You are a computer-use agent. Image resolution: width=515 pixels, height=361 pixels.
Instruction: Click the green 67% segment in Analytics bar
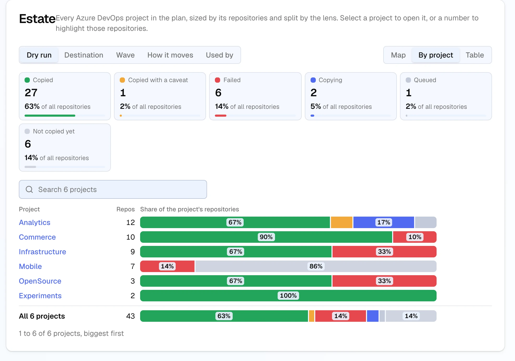[x=235, y=222]
